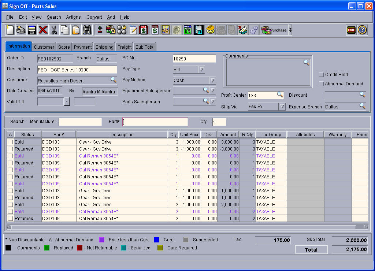
Task: Open the Convert menu
Action: click(94, 17)
